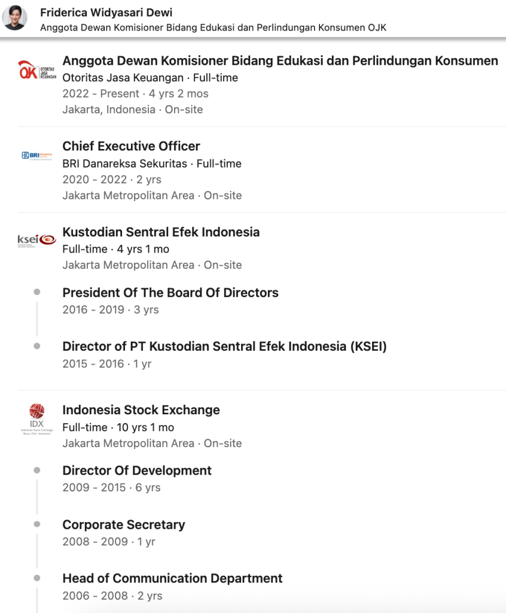This screenshot has width=506, height=613.
Task: Click the President Of The Board Of Directors role
Action: [x=170, y=293]
